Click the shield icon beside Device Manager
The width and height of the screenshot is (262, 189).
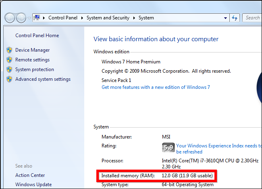[x=9, y=50]
